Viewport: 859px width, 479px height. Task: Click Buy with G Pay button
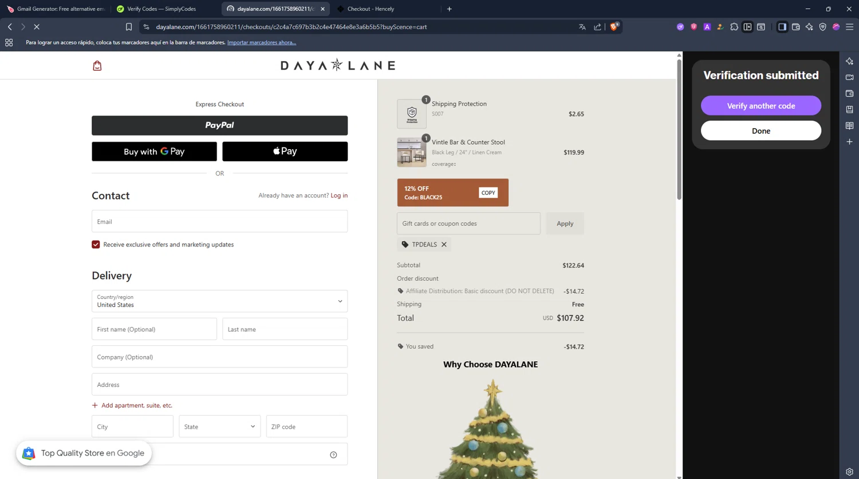[154, 151]
